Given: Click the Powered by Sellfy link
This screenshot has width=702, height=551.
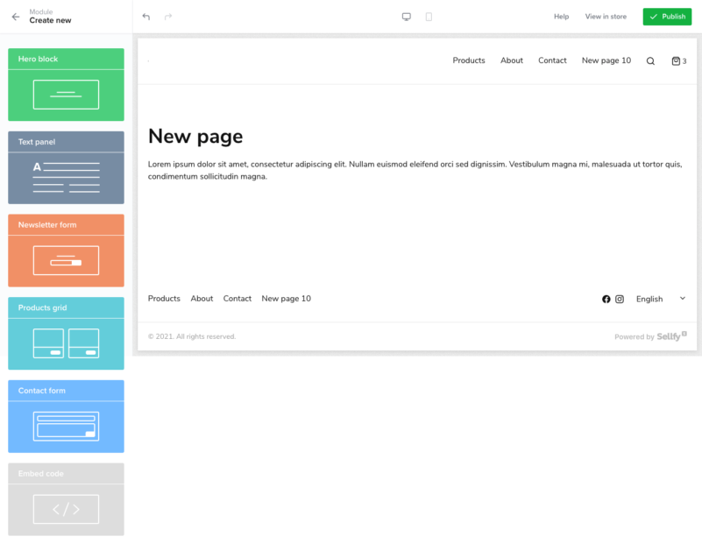Looking at the screenshot, I should click(x=650, y=336).
